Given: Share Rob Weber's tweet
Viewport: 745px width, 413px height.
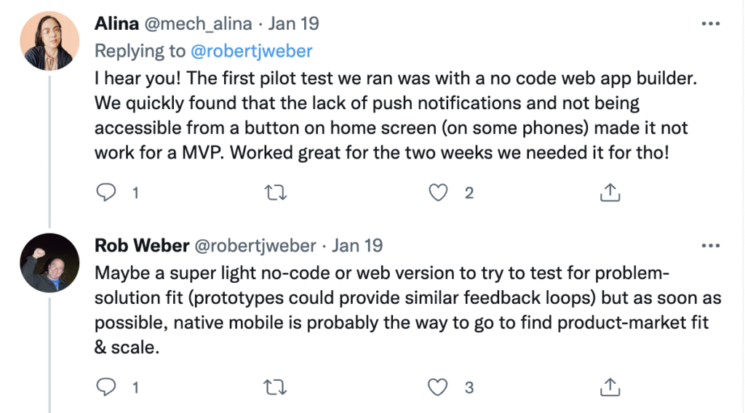Looking at the screenshot, I should tap(610, 386).
